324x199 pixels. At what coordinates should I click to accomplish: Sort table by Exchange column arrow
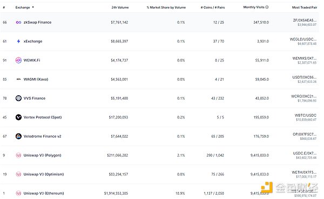click(33, 7)
